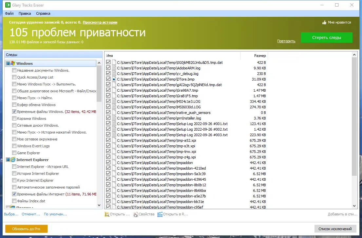362x238 pixels.
Task: Click the bitmap icon of DTore.bmp
Action: [114, 79]
